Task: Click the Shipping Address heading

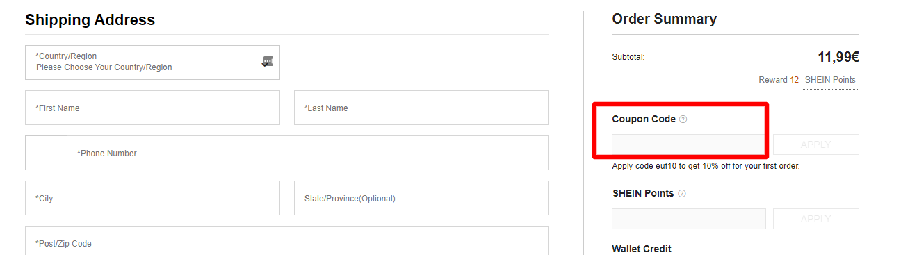Action: click(x=90, y=19)
